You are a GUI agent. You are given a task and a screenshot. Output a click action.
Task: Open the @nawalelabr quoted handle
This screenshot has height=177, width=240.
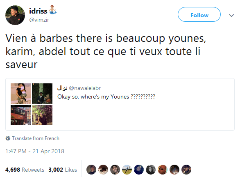[x=85, y=88]
